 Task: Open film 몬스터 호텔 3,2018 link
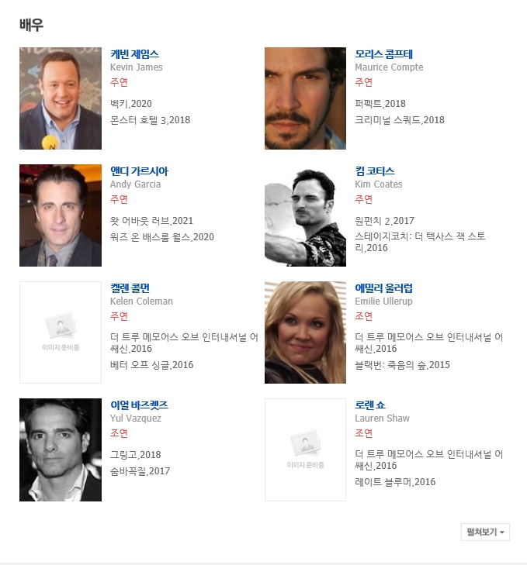150,120
